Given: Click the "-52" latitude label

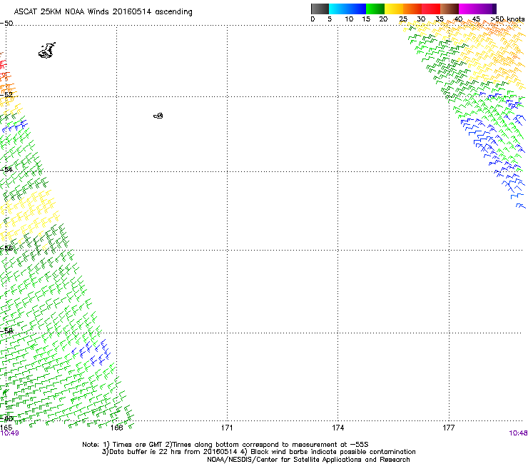Looking at the screenshot, I should tap(6, 95).
